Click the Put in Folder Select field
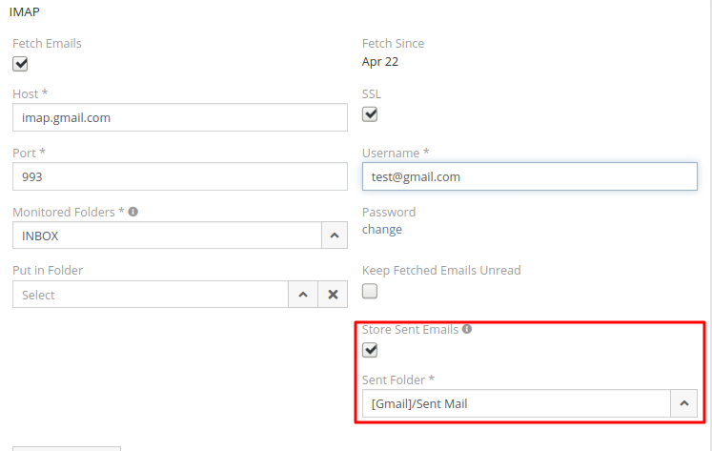This screenshot has height=451, width=712. (150, 295)
